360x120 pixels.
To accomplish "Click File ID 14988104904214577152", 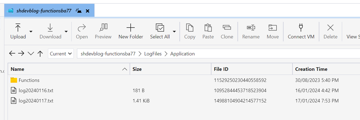I will (240, 101).
